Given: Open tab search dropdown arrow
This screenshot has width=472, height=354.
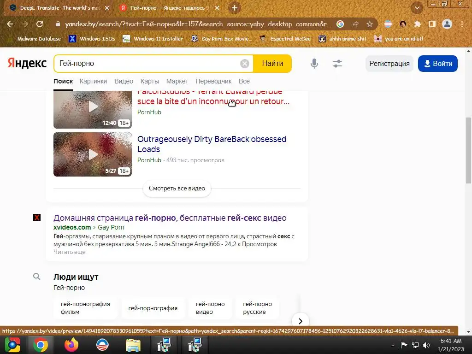Looking at the screenshot, I should click(417, 8).
